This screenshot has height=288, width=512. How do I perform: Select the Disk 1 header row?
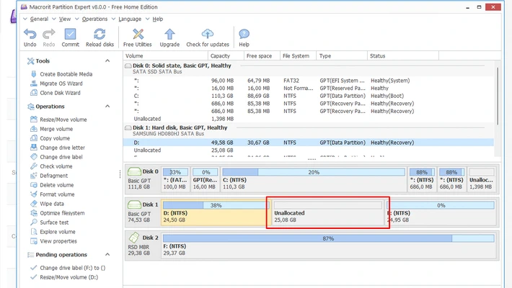pos(309,130)
